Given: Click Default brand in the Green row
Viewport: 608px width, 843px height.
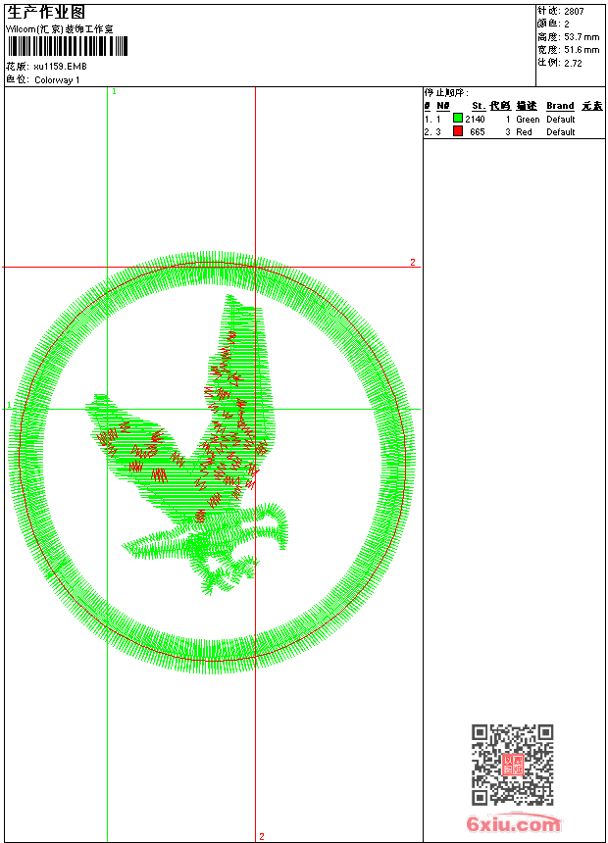Looking at the screenshot, I should tap(561, 120).
